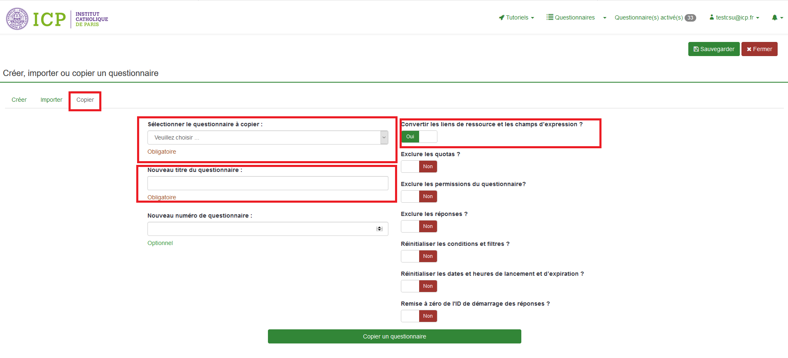Viewport: 788px width, 358px height.
Task: Click the Copier un questionnaire button
Action: (x=394, y=336)
